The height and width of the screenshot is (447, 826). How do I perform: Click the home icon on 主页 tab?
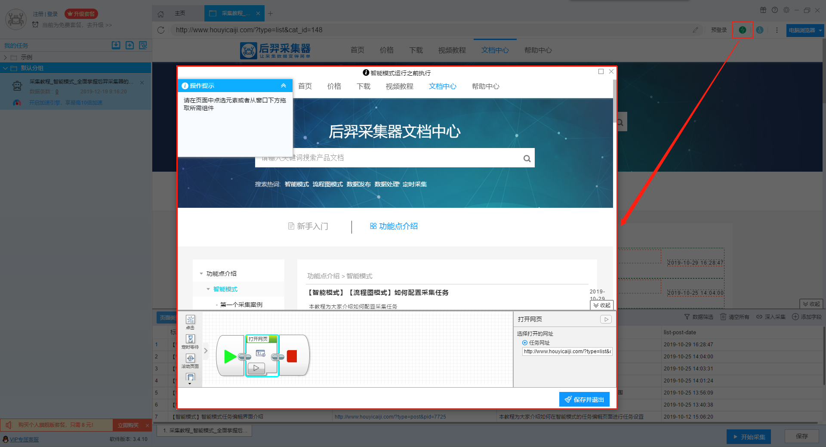point(160,14)
